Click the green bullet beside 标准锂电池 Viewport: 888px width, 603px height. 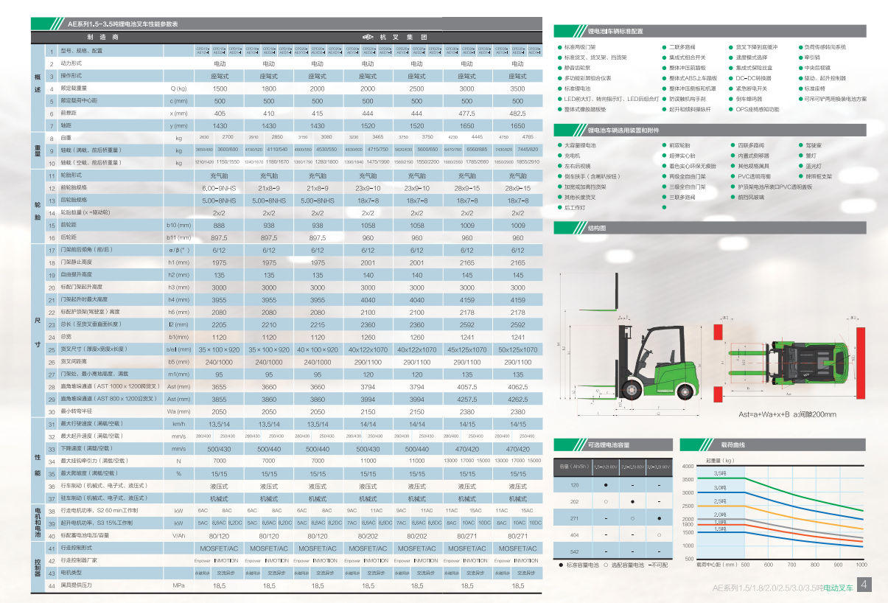[560, 88]
